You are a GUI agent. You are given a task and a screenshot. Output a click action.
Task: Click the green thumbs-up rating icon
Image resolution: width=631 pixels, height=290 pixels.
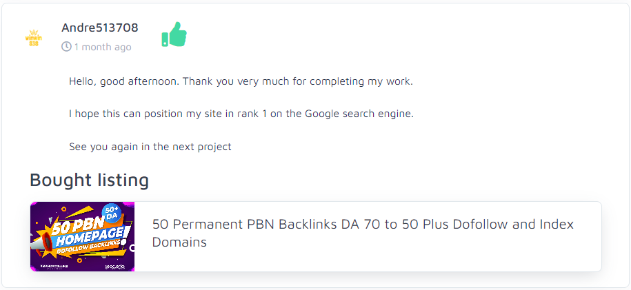pyautogui.click(x=174, y=34)
